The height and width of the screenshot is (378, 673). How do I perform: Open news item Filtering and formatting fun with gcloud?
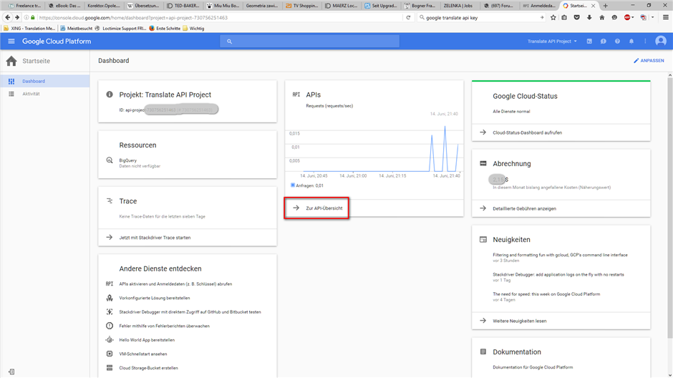(x=560, y=255)
